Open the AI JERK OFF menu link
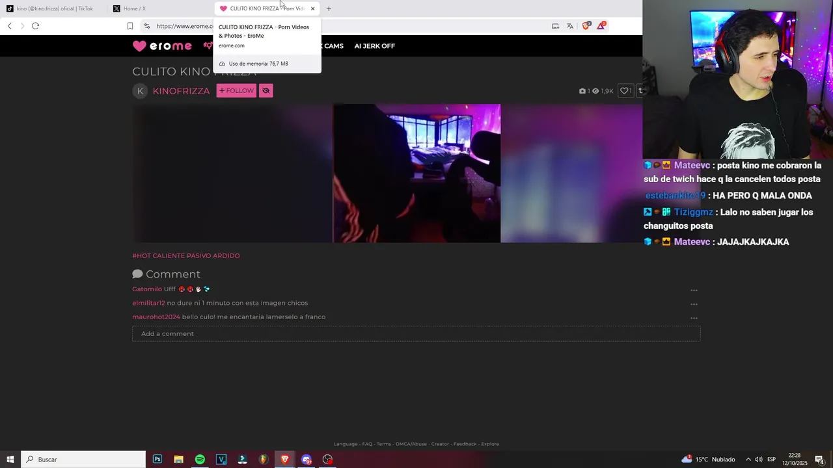Viewport: 833px width, 468px height. coord(375,46)
